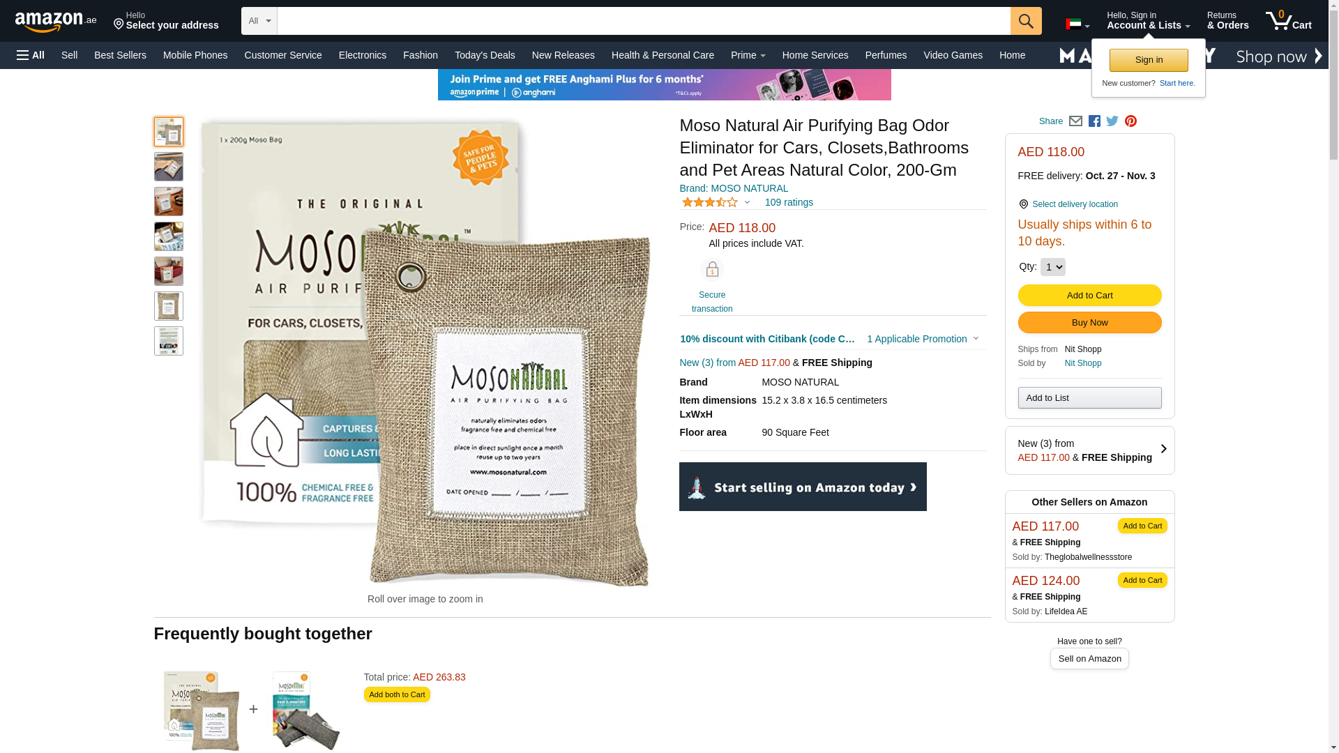Share product on Facebook icon
The height and width of the screenshot is (753, 1339).
(x=1094, y=121)
